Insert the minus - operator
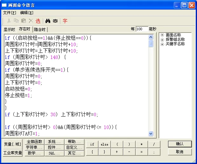Screen dimensions: 197x164 129,152
